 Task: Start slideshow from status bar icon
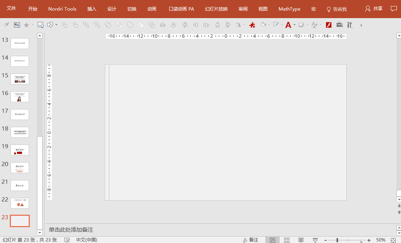tap(315, 240)
